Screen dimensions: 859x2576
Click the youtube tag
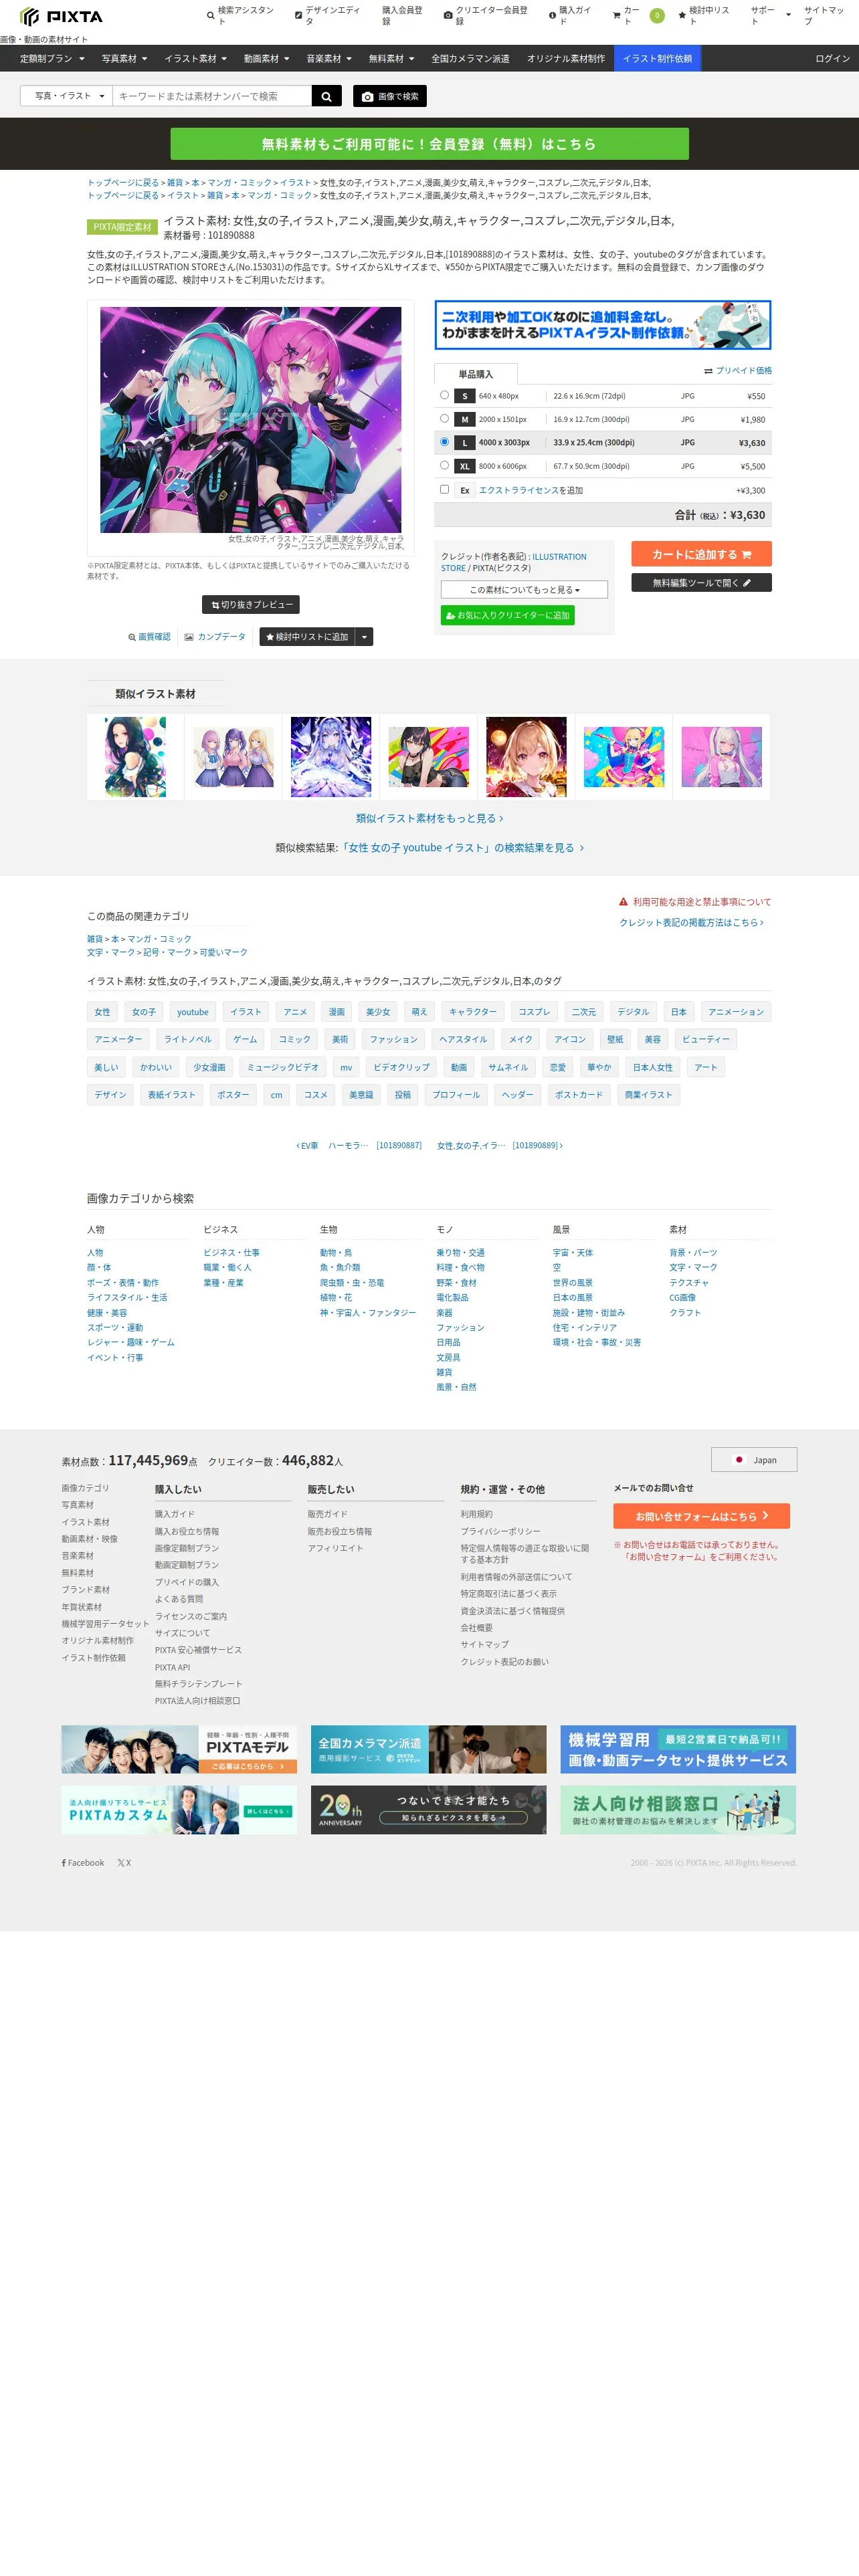(193, 1012)
